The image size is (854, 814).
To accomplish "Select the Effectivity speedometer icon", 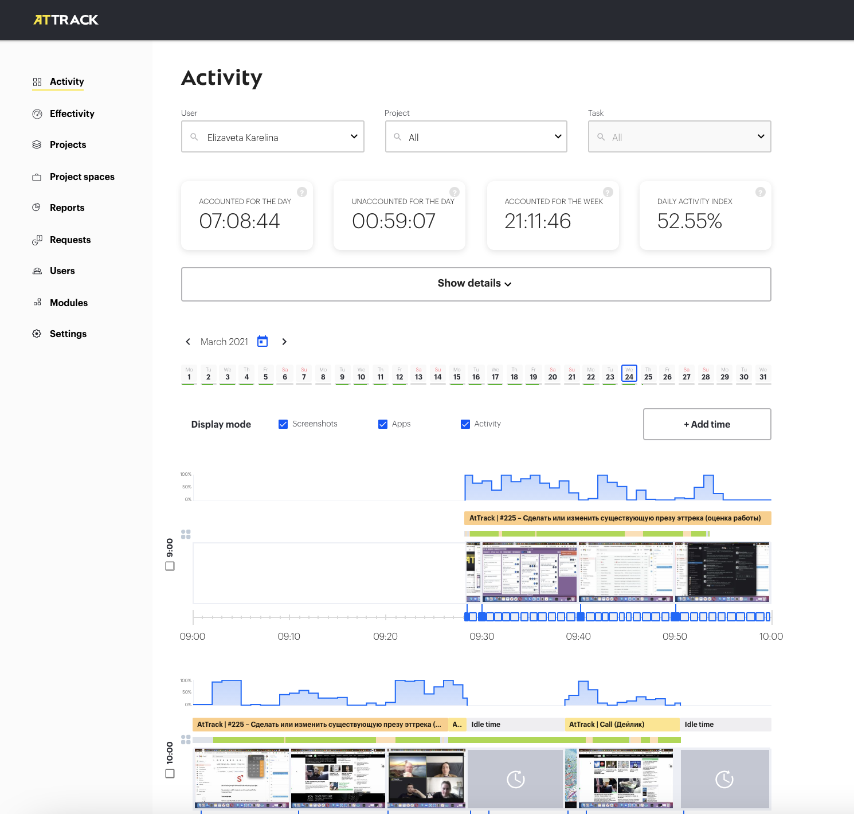I will tap(37, 114).
